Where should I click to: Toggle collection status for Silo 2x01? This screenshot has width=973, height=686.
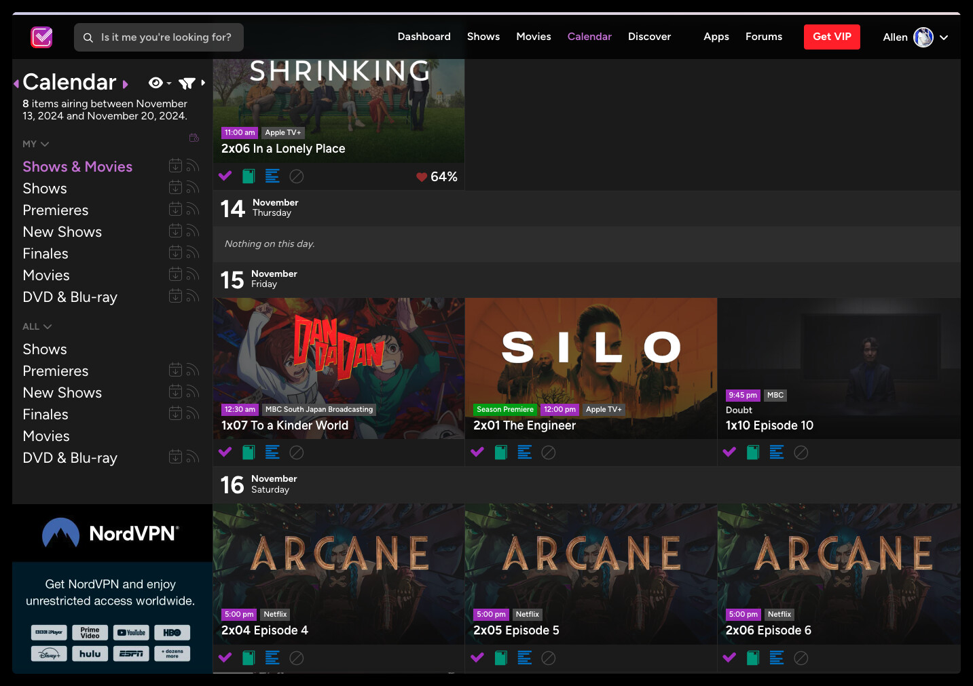pos(501,453)
